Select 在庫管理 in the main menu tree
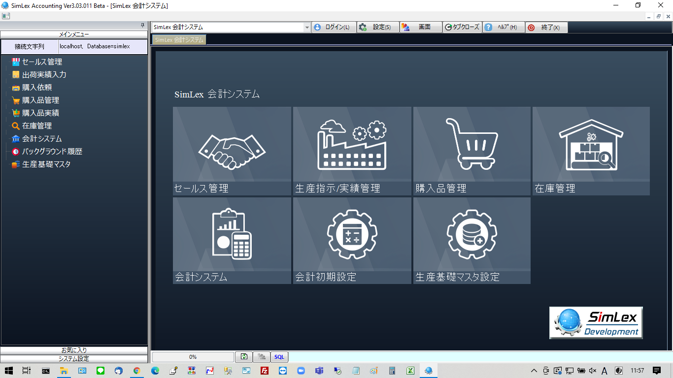This screenshot has height=378, width=673. click(37, 126)
